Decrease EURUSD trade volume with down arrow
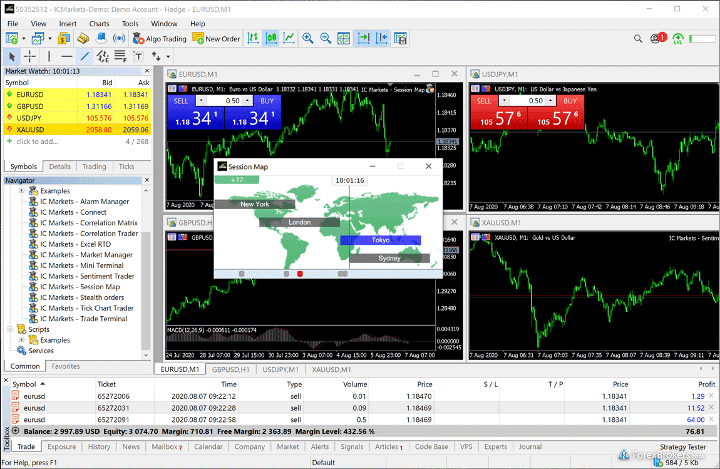Screen dimensions: 720x469 coord(201,101)
